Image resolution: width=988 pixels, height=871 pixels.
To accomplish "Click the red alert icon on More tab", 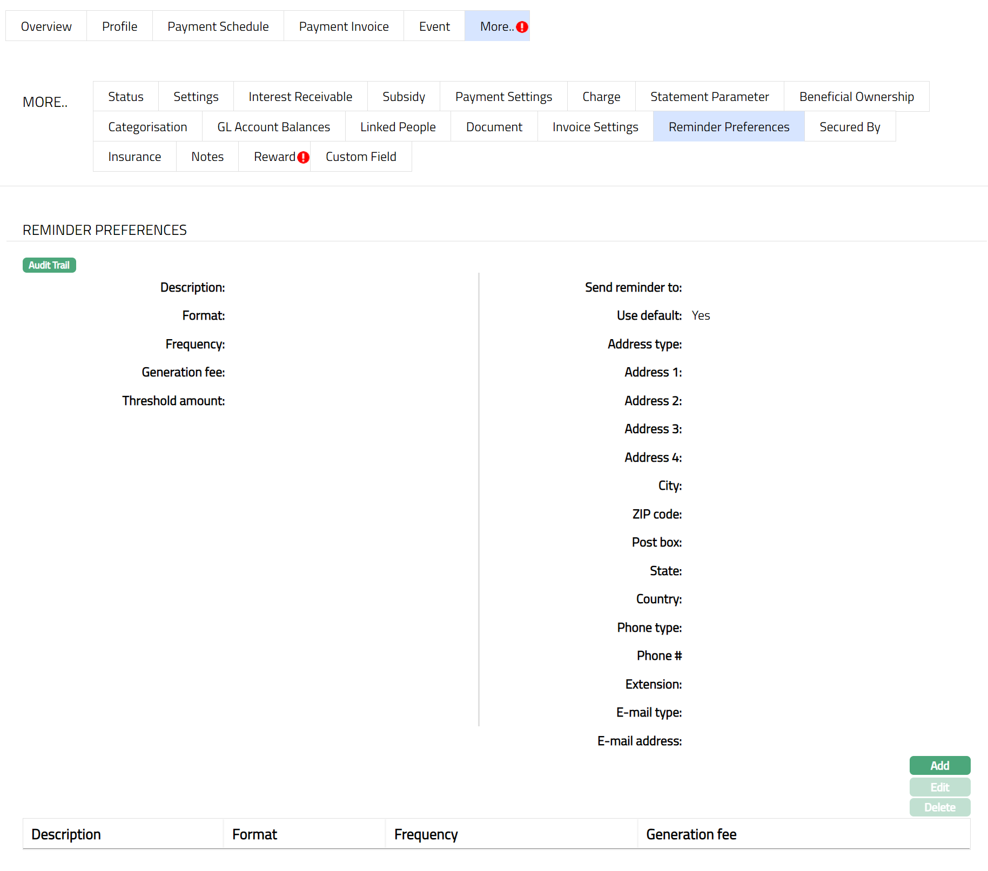I will coord(522,27).
